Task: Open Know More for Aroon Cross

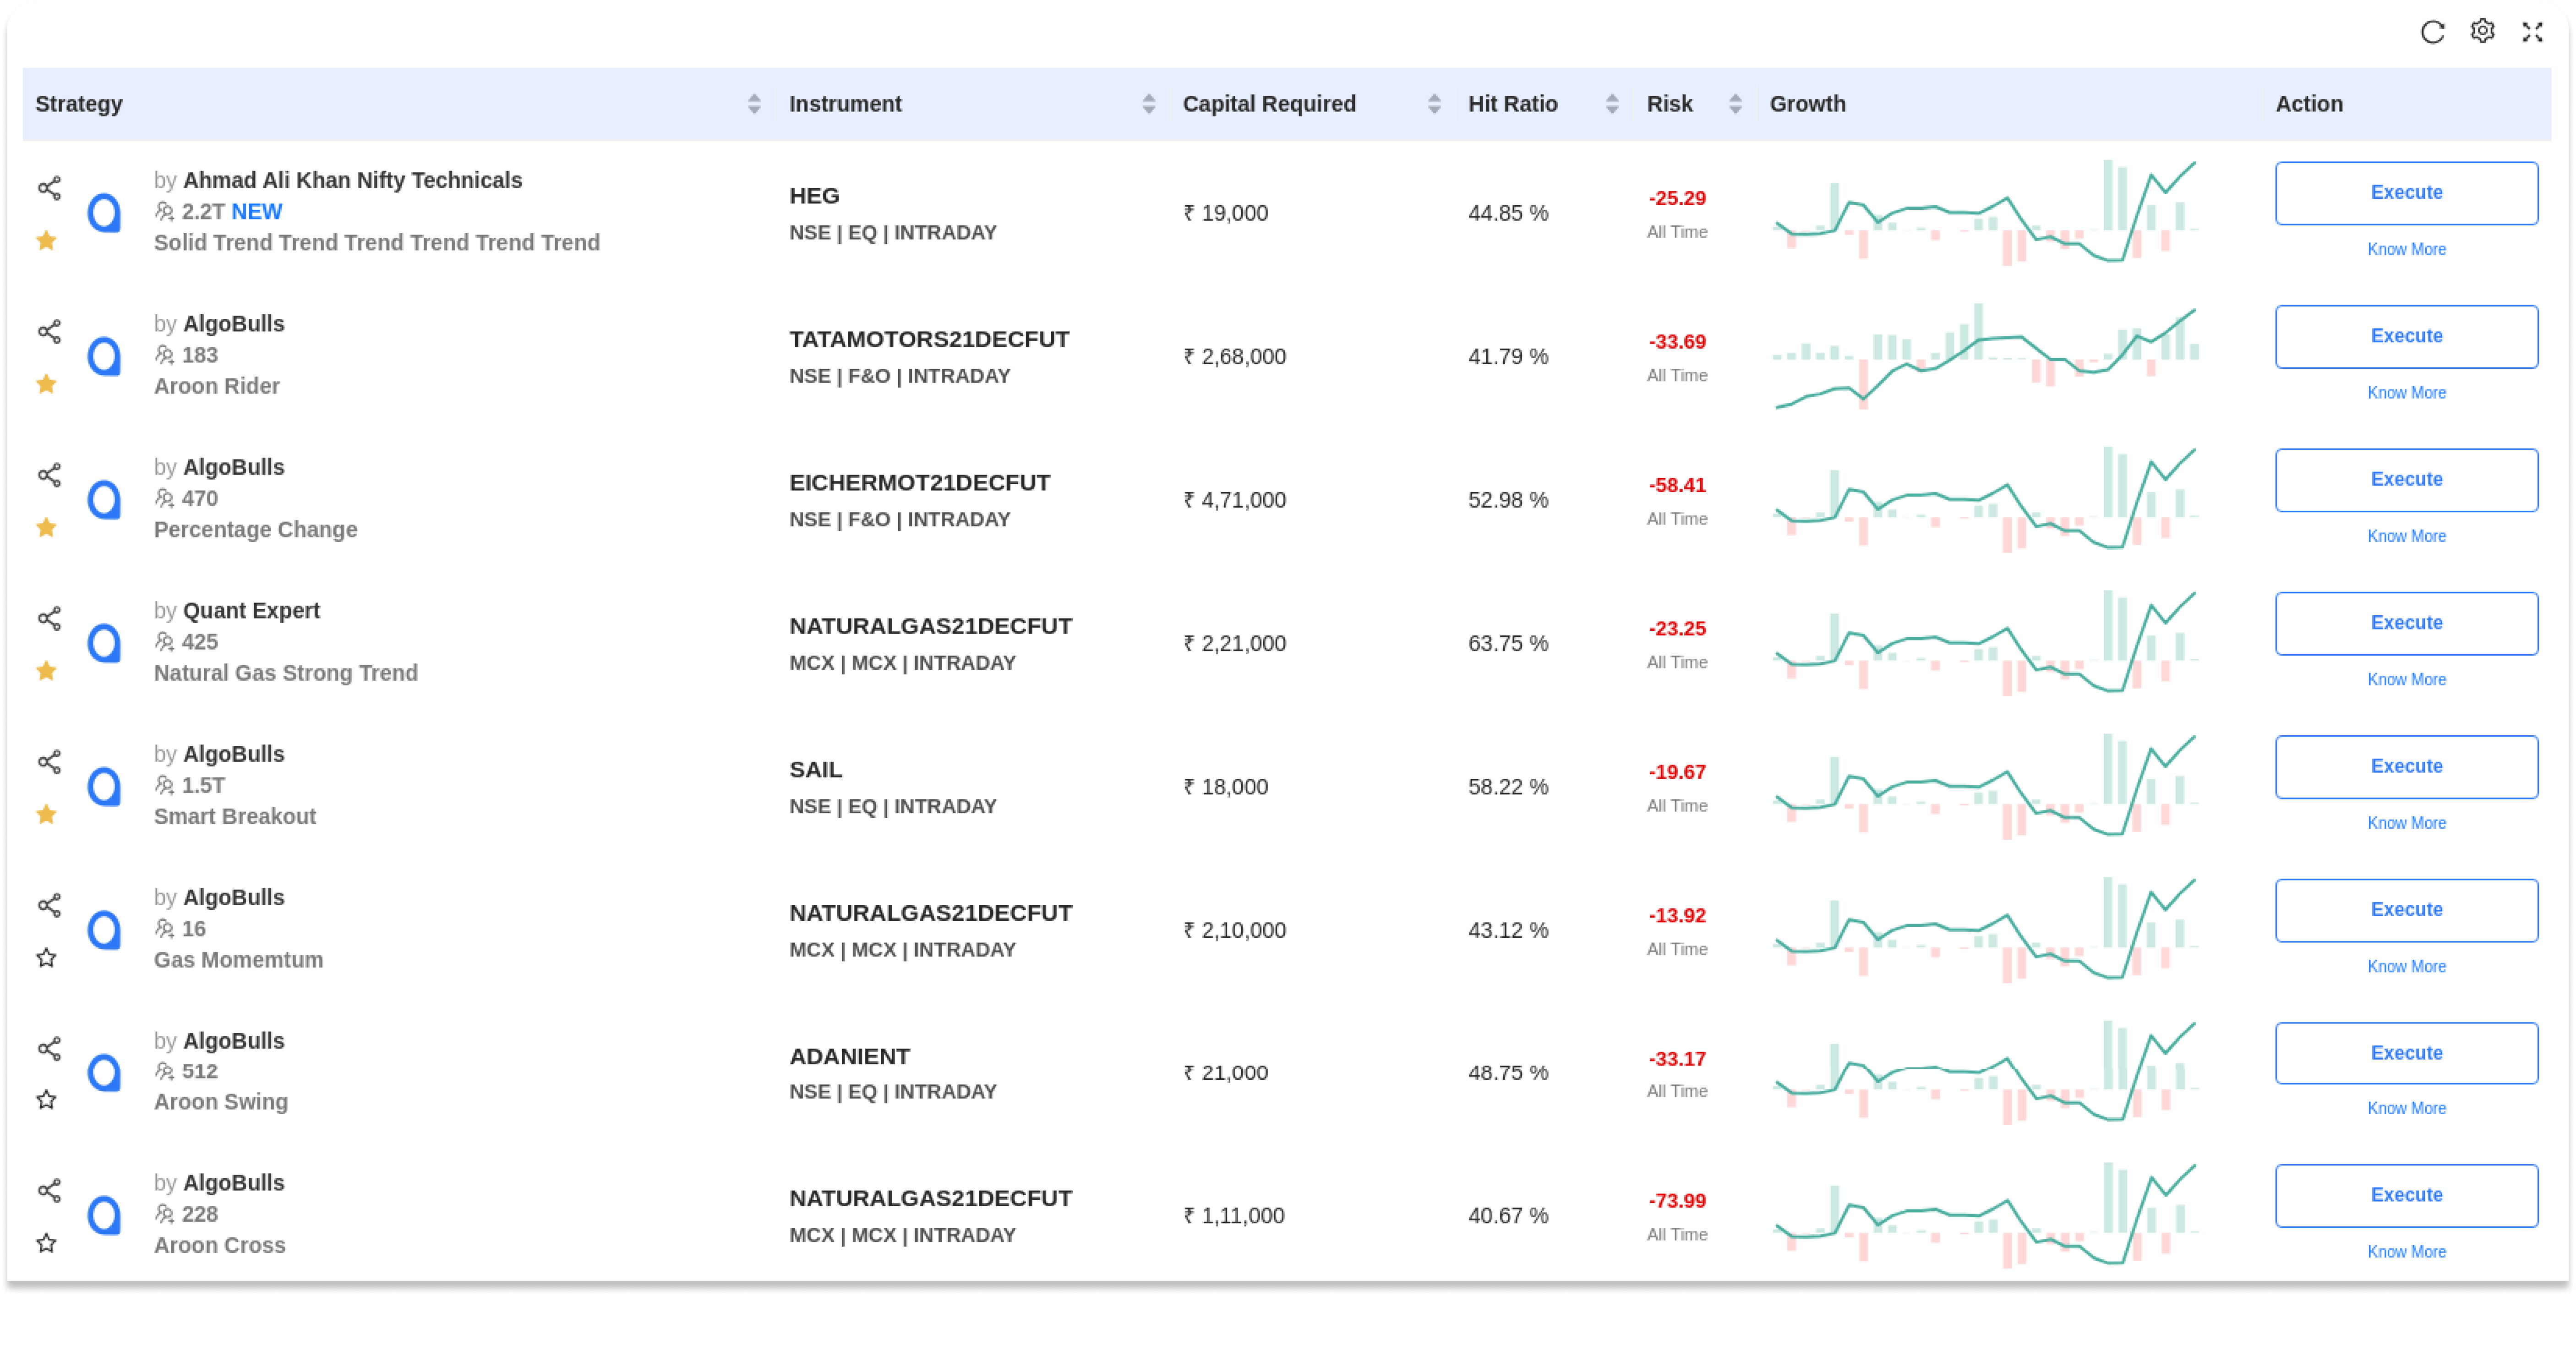Action: click(2406, 1252)
